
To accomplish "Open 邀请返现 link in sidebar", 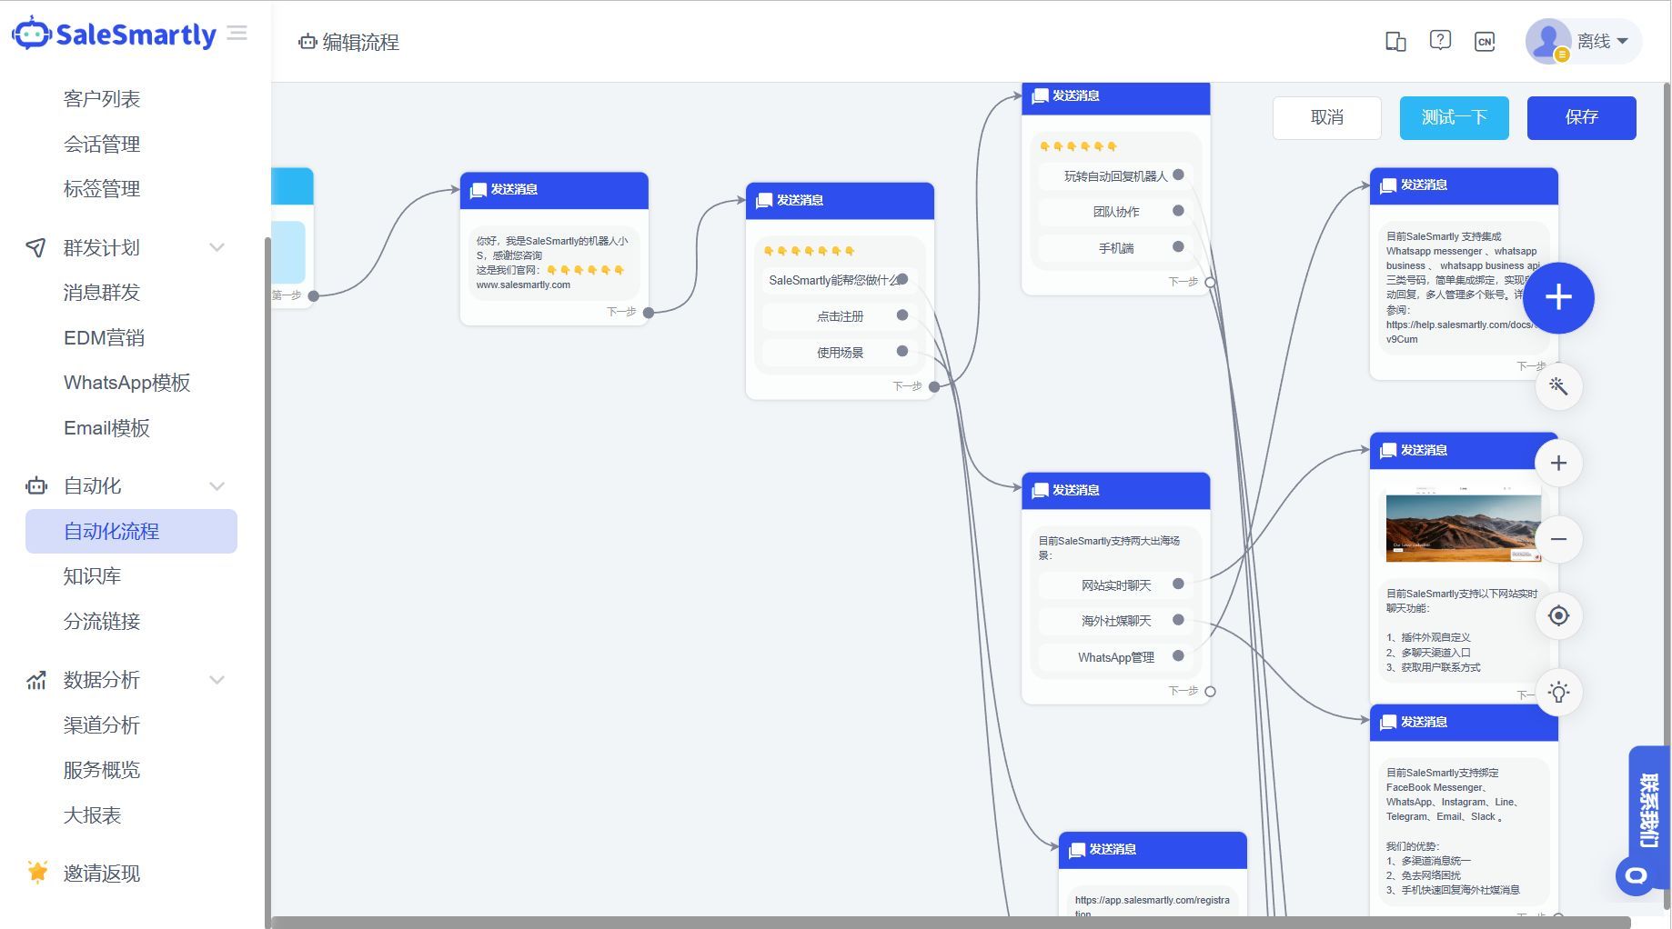I will click(x=102, y=874).
